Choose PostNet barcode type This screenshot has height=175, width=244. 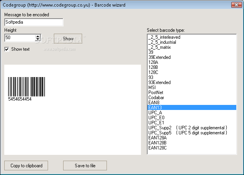(192, 93)
